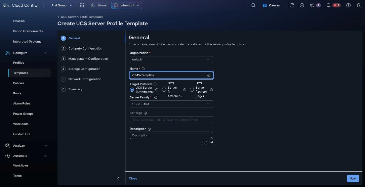Open the Anil Group account dropdown

tap(62, 5)
